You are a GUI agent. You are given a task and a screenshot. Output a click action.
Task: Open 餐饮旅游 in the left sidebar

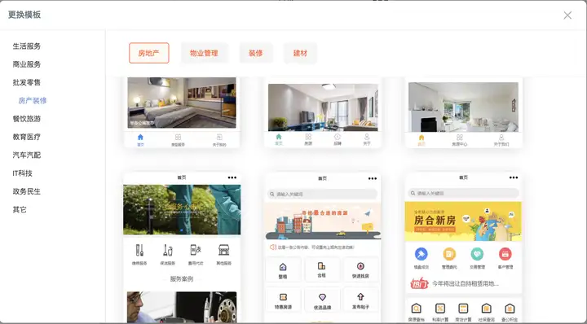click(x=27, y=119)
